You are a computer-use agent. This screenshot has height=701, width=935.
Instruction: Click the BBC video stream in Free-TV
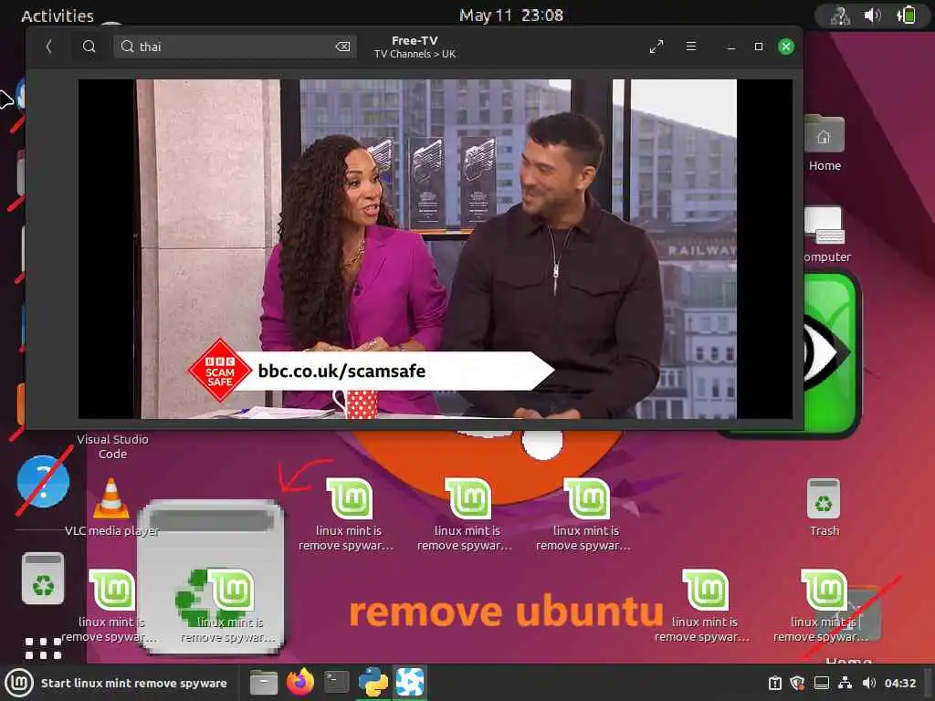436,248
